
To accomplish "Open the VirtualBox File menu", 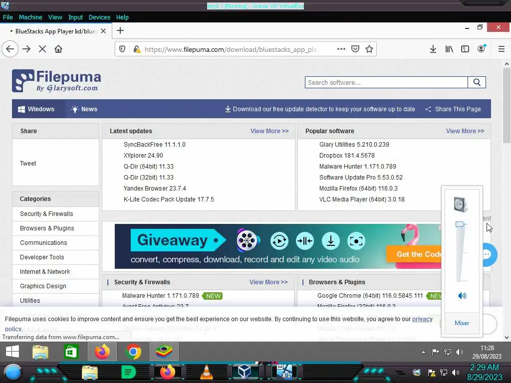I will (x=8, y=17).
